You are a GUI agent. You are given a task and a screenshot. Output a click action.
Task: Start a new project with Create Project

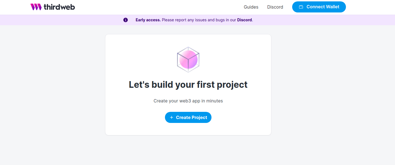pos(188,117)
